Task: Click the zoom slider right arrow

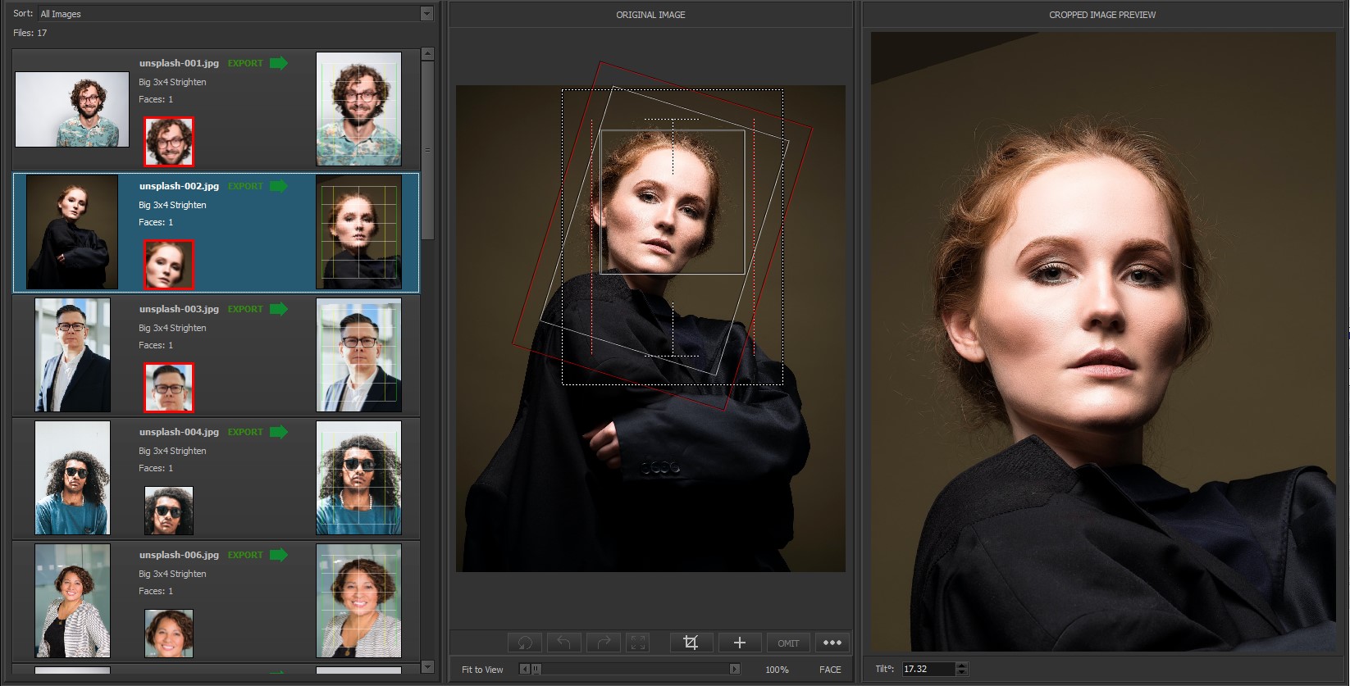Action: tap(735, 670)
